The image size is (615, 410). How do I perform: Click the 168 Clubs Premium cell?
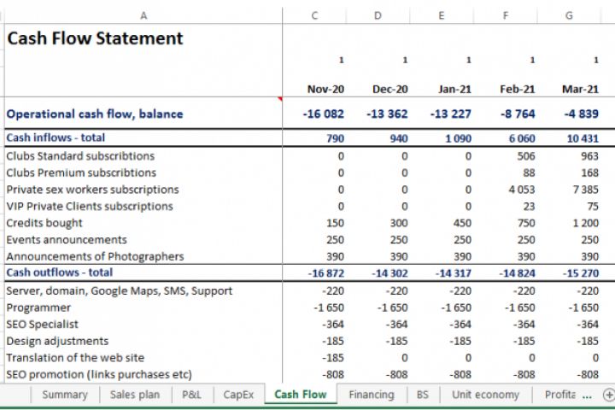(589, 173)
